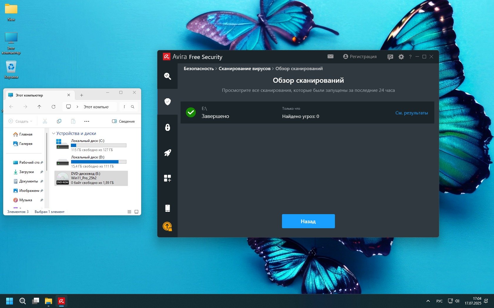494x308 pixels.
Task: Click the Avira mobile device icon
Action: click(x=167, y=208)
